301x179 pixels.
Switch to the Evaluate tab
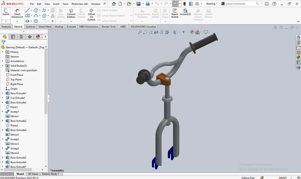tap(71, 27)
